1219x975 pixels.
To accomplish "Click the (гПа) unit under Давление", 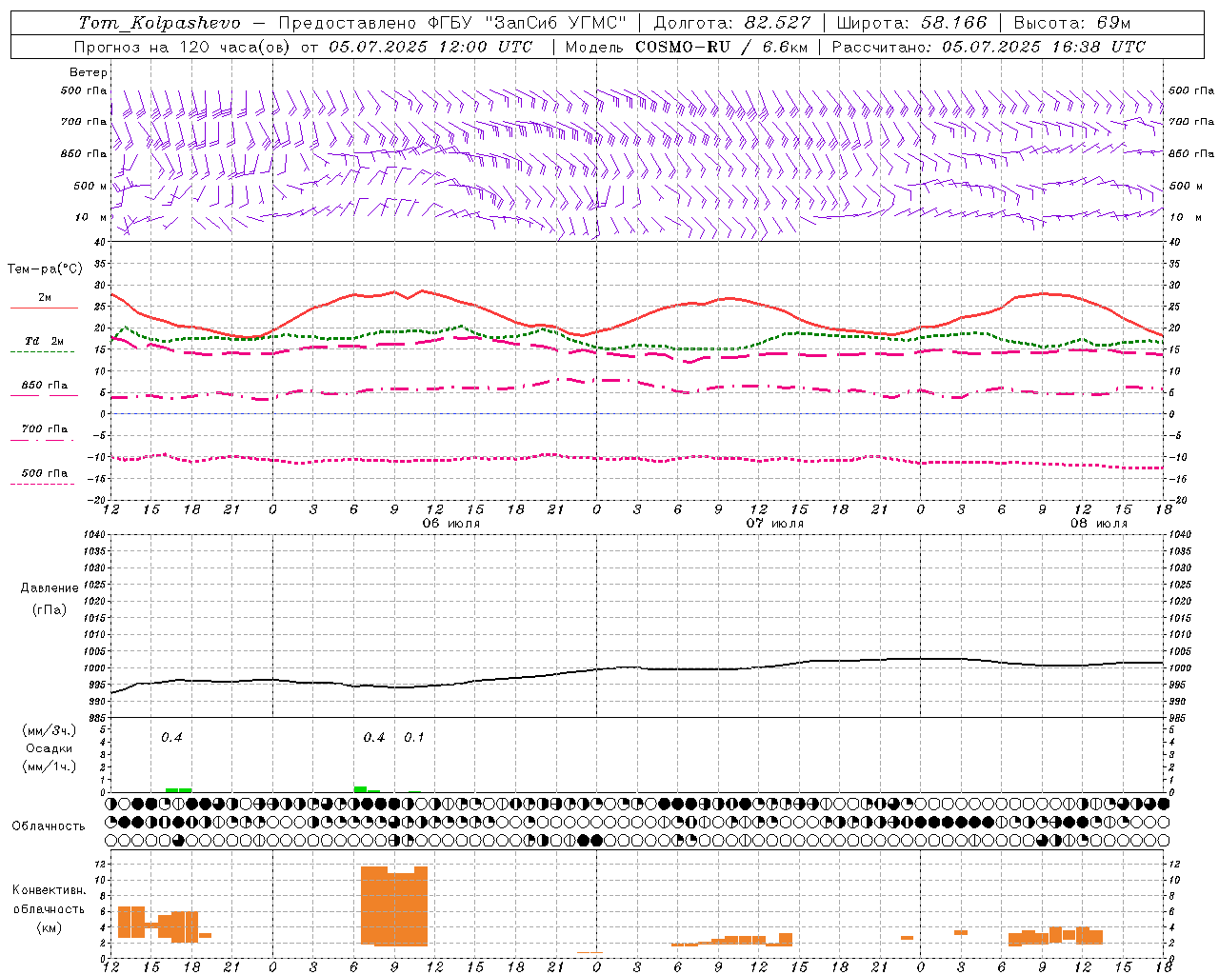I will click(x=50, y=609).
